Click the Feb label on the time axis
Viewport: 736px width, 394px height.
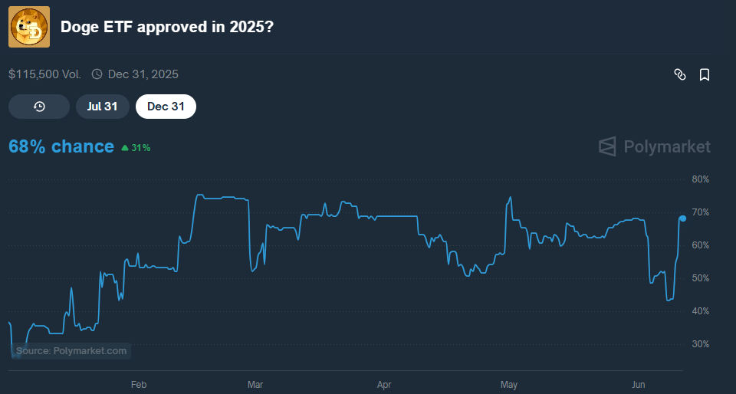tap(139, 383)
